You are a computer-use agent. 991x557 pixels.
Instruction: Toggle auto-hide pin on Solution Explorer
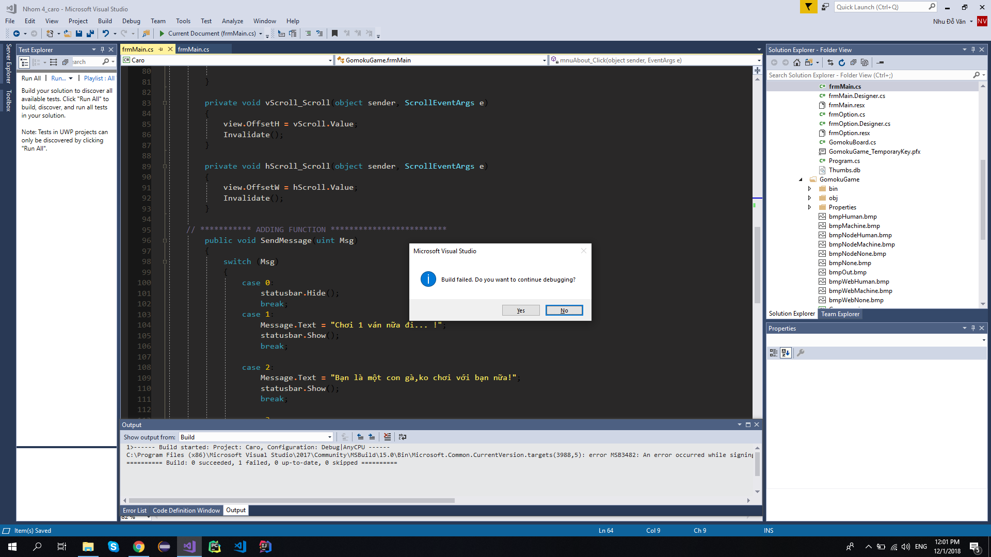[x=973, y=50]
